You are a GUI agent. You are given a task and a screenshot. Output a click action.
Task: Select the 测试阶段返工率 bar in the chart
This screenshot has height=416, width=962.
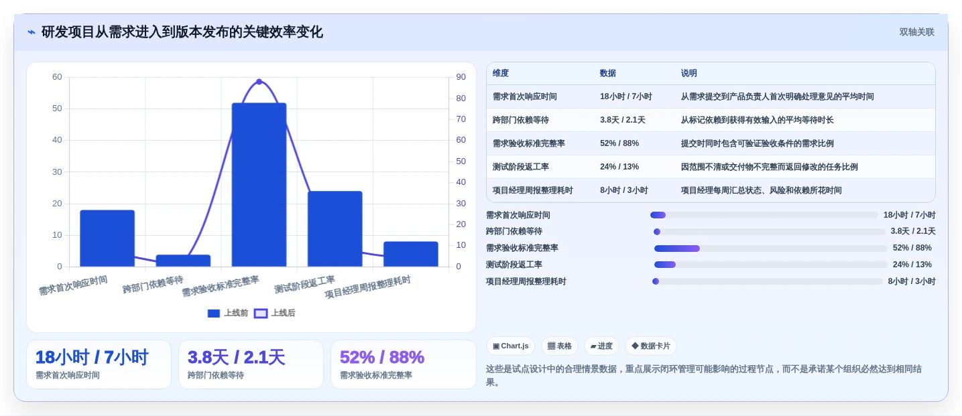[x=335, y=229]
